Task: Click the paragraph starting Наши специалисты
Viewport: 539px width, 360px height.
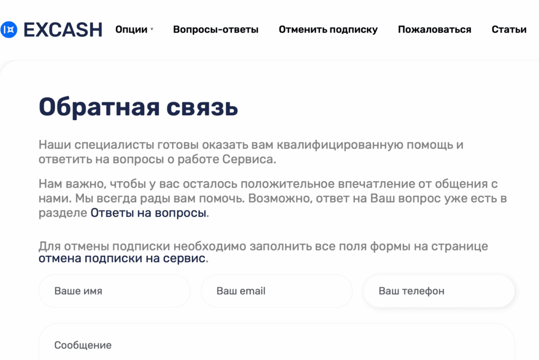Action: point(251,152)
